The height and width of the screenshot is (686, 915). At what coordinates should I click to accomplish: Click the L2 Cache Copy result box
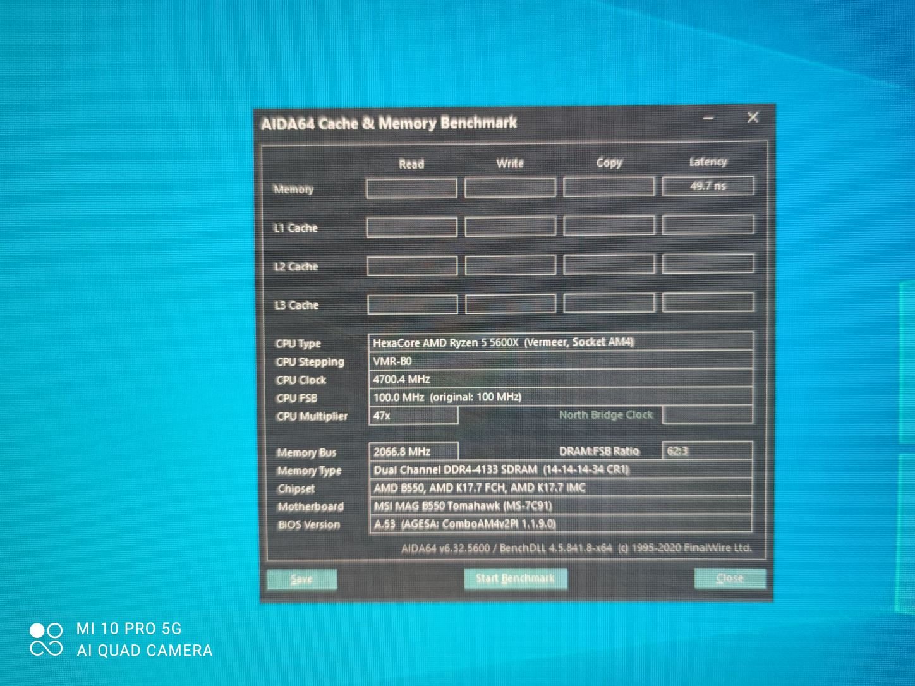[x=609, y=264]
